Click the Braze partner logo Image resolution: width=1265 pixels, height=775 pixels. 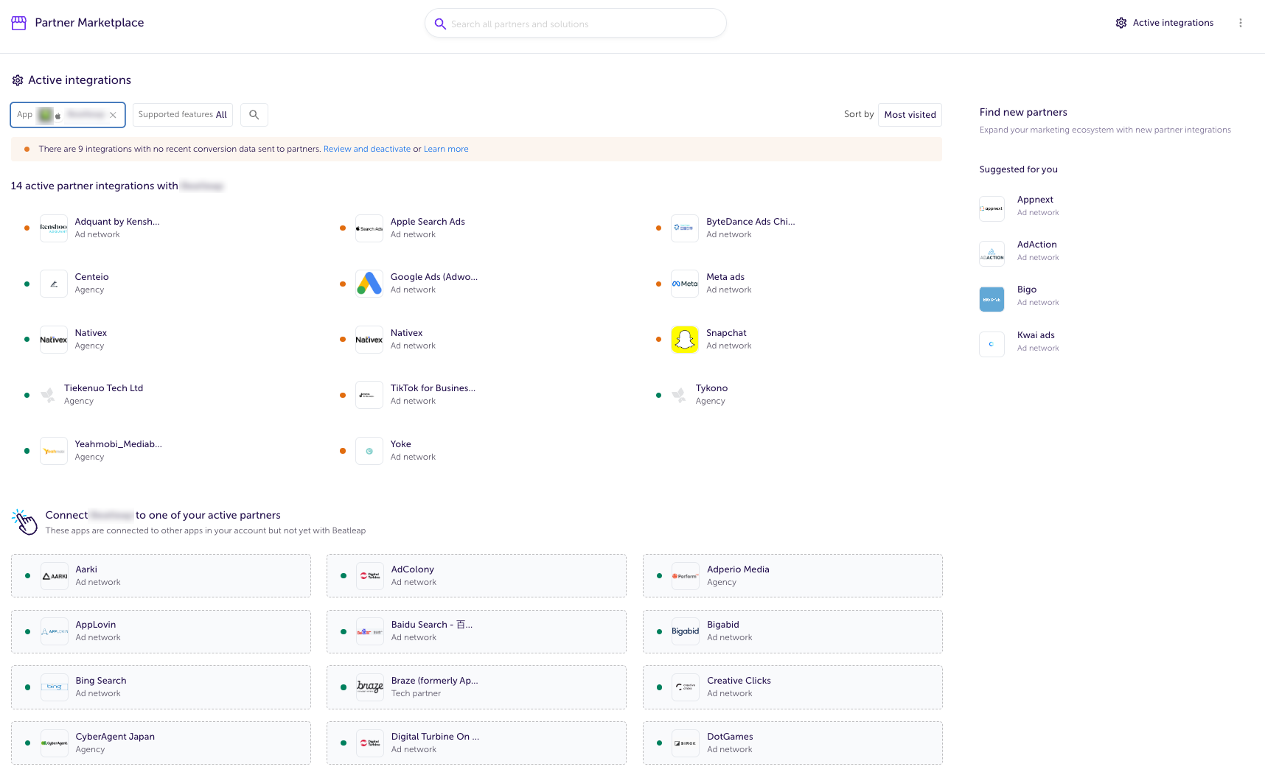tap(369, 687)
